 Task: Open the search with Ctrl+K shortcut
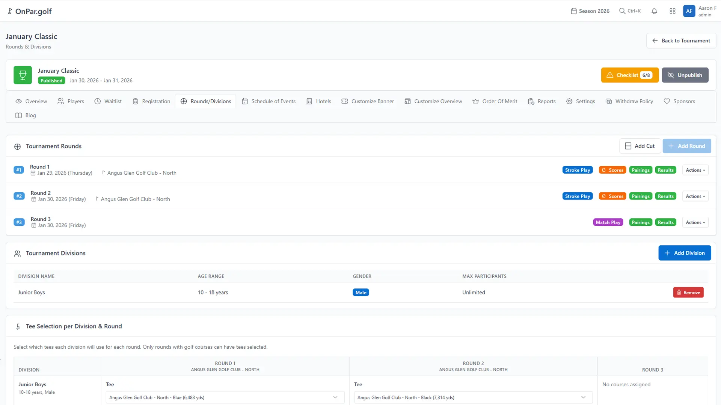click(x=630, y=11)
